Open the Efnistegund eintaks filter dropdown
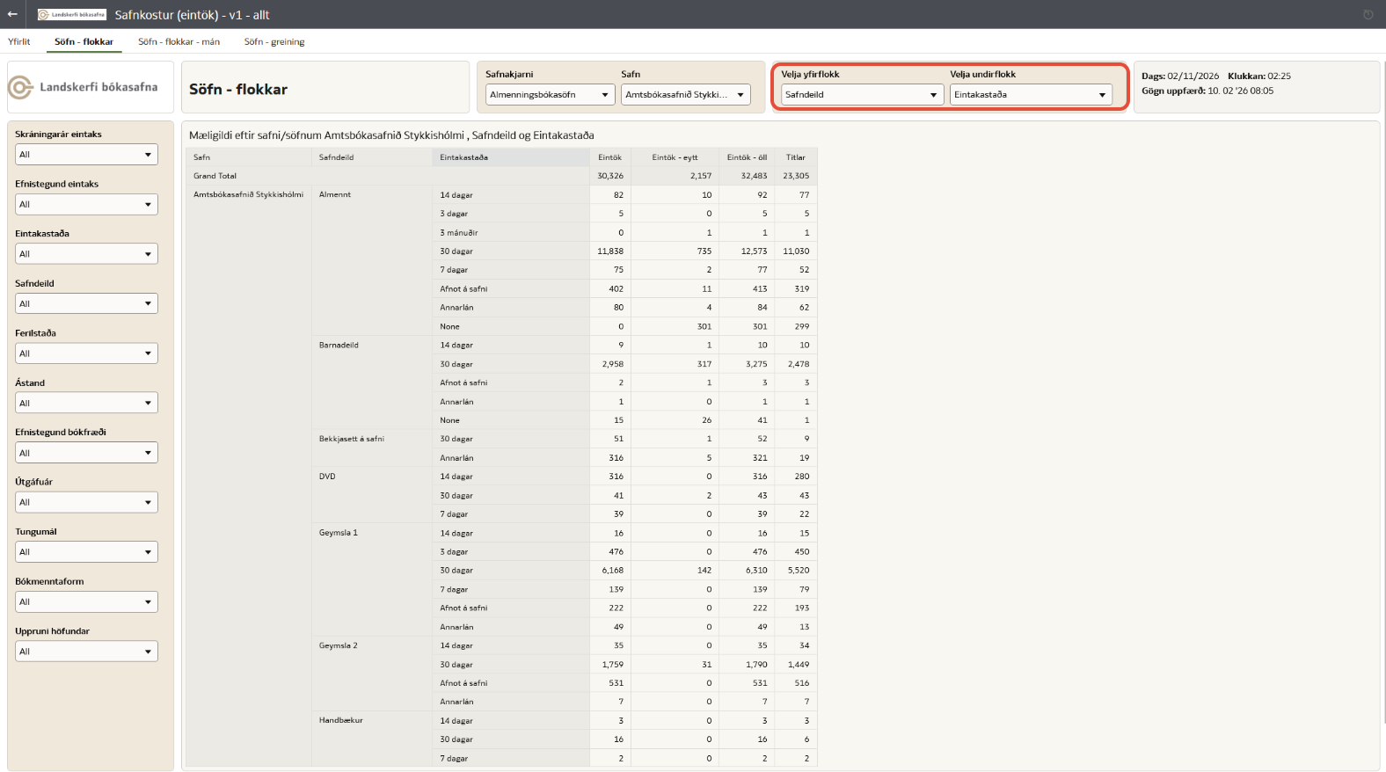Image resolution: width=1386 pixels, height=772 pixels. click(x=86, y=204)
